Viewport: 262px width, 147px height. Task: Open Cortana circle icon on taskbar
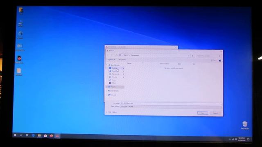tap(27, 135)
